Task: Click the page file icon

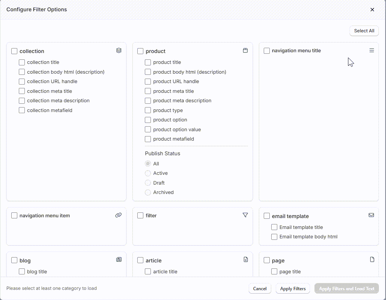Action: (372, 259)
